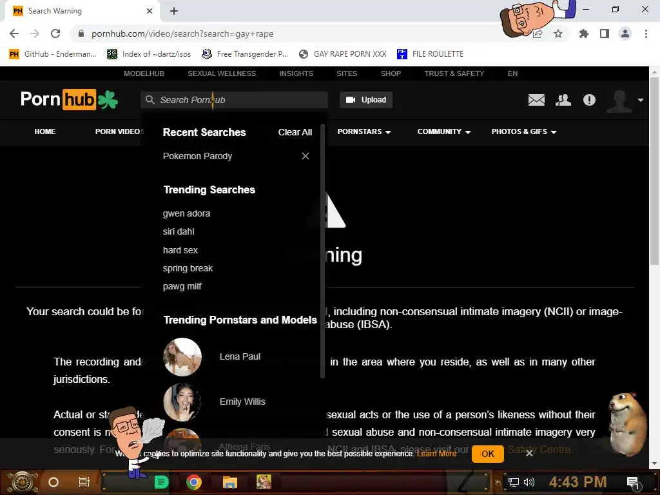The width and height of the screenshot is (660, 495).
Task: Select the trending search gwen adora
Action: click(186, 213)
